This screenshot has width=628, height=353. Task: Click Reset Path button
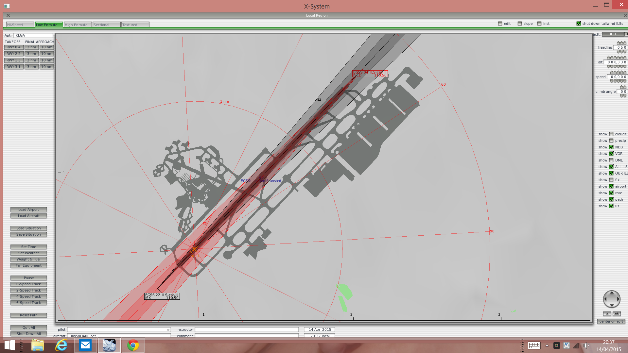29,315
